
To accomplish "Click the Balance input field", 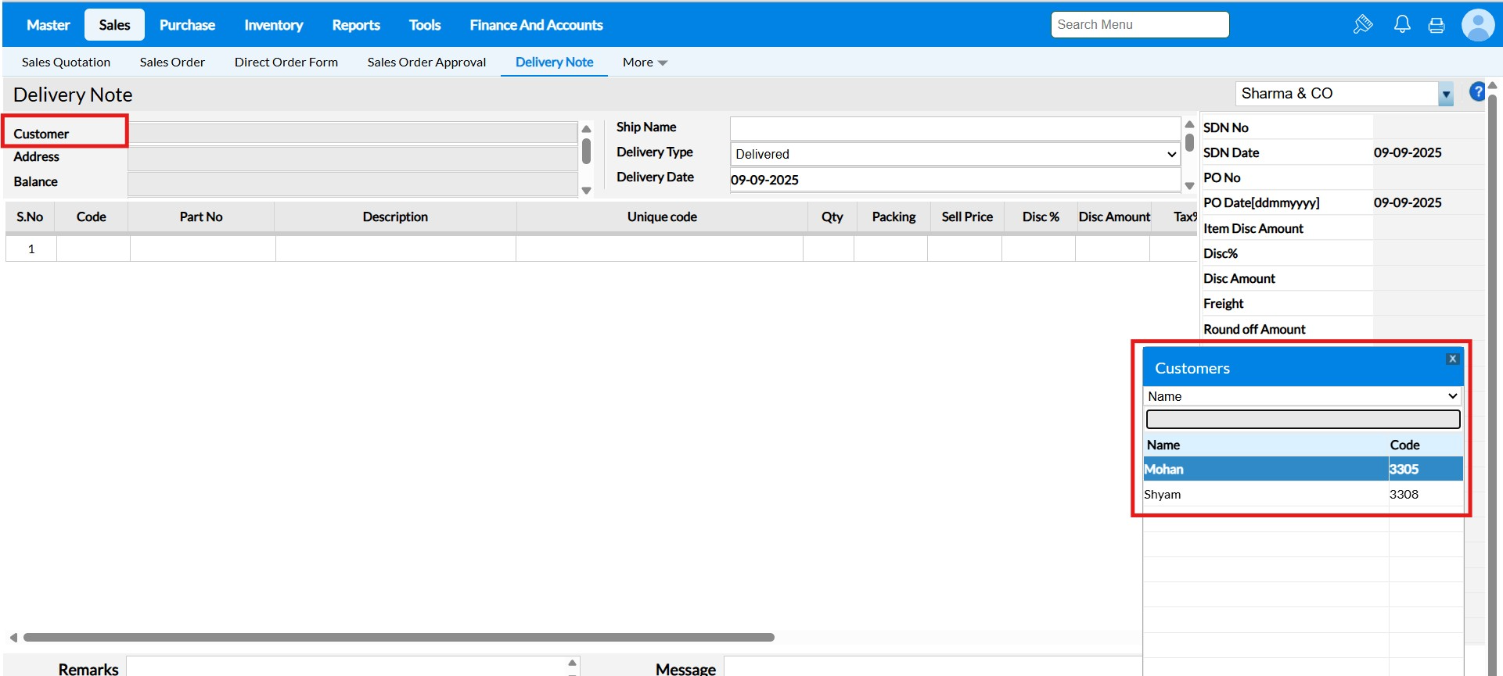I will [353, 184].
